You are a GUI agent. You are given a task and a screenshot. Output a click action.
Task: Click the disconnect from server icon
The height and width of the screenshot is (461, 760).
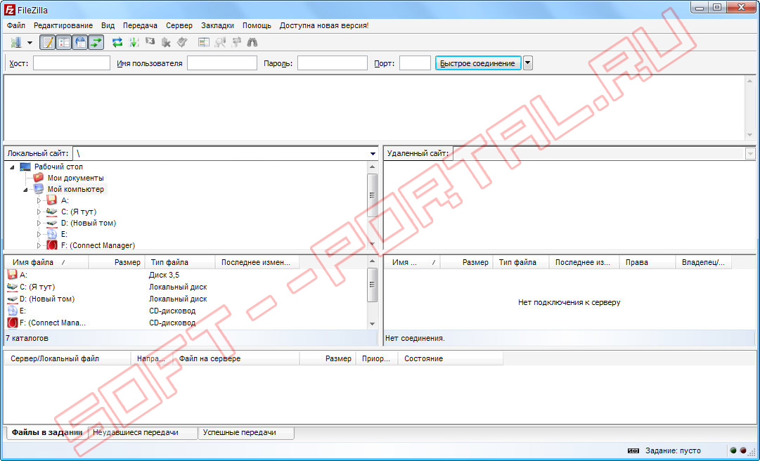166,43
